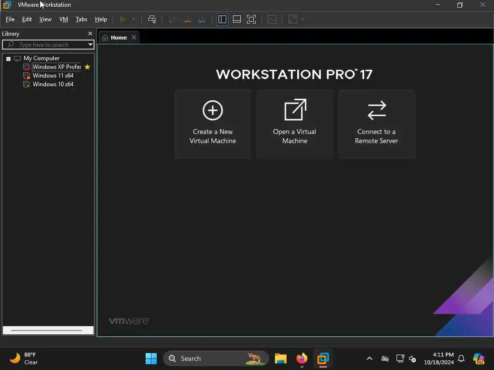The width and height of the screenshot is (494, 370).
Task: Click Open a Virtual Machine
Action: tap(295, 124)
